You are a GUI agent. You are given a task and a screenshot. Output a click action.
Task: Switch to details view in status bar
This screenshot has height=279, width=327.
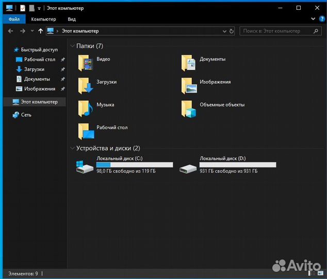click(x=313, y=273)
